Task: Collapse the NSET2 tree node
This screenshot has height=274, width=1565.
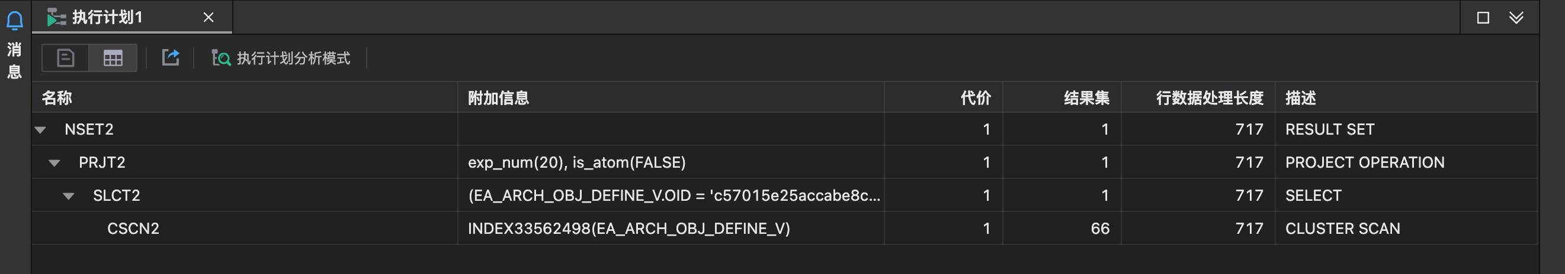Action: pyautogui.click(x=41, y=130)
